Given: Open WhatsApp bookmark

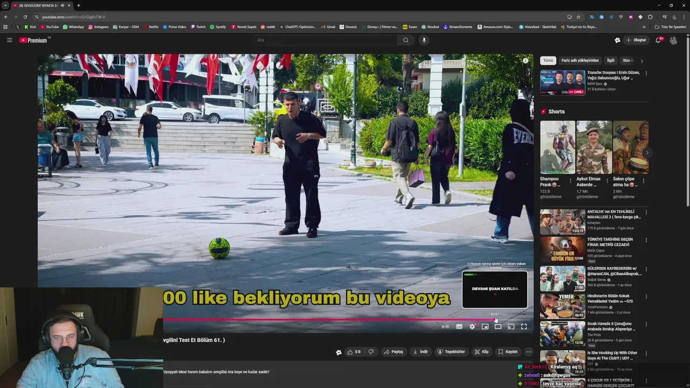Looking at the screenshot, I should pos(73,26).
